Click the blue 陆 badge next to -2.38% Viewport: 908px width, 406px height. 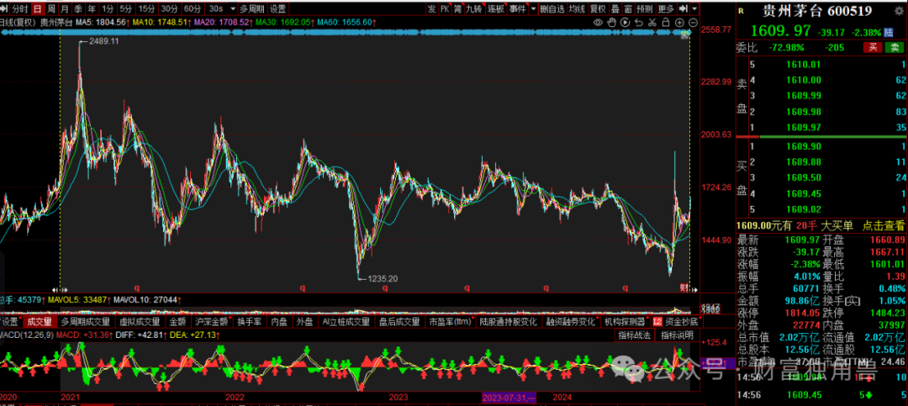(x=889, y=33)
